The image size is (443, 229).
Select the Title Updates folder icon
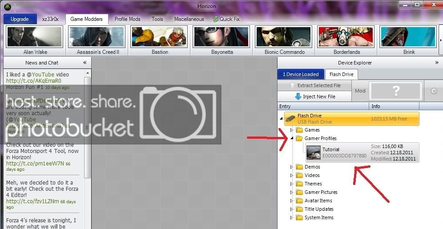299,209
